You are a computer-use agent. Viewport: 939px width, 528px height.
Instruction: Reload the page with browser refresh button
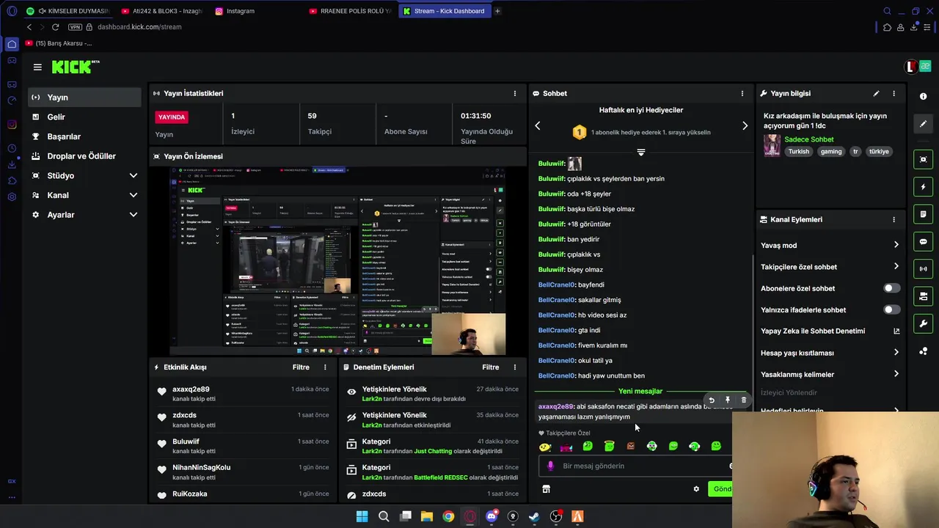(55, 27)
